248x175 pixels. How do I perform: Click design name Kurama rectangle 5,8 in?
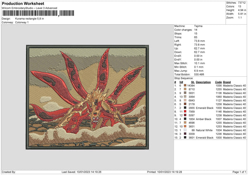[x=29, y=19]
